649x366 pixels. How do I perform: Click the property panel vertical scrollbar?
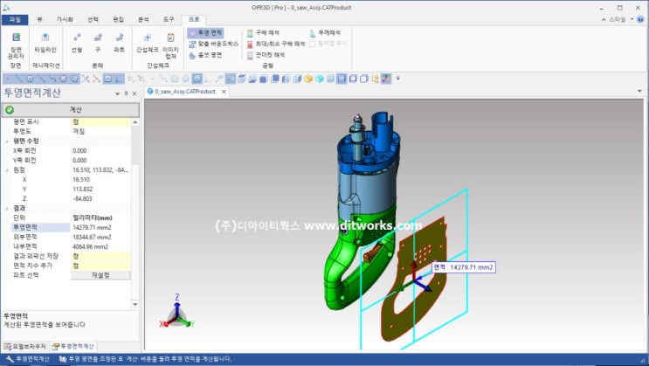click(x=135, y=213)
